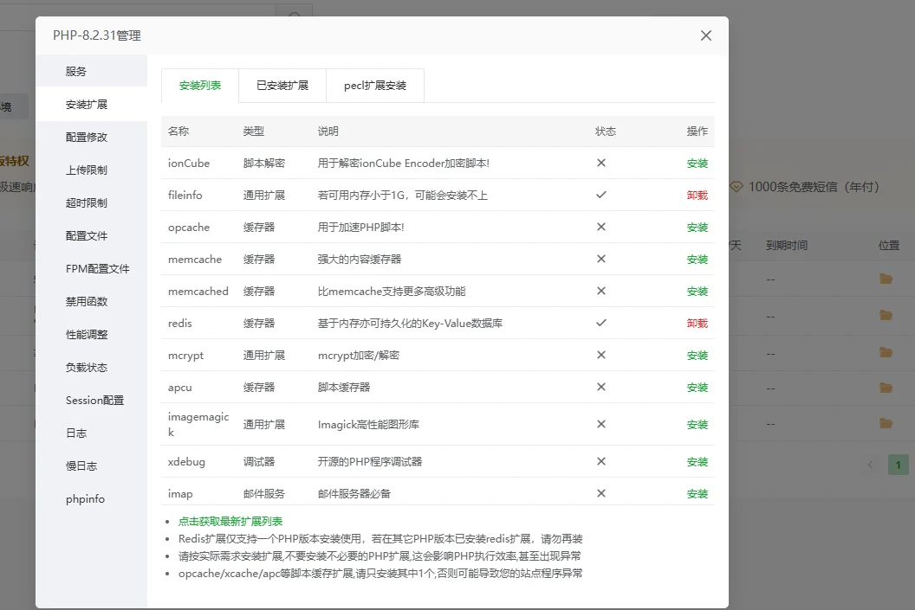Click the X status icon for imagemagick
This screenshot has height=610, width=915.
[601, 424]
